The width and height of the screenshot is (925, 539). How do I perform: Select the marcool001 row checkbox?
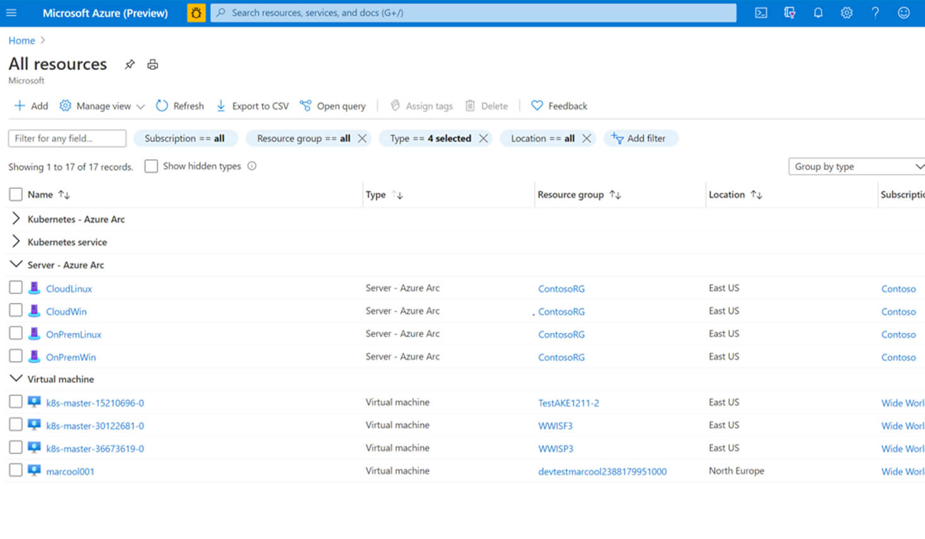(x=16, y=470)
